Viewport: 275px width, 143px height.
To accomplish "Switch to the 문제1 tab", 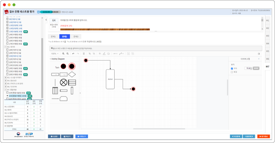I will click(53, 36).
